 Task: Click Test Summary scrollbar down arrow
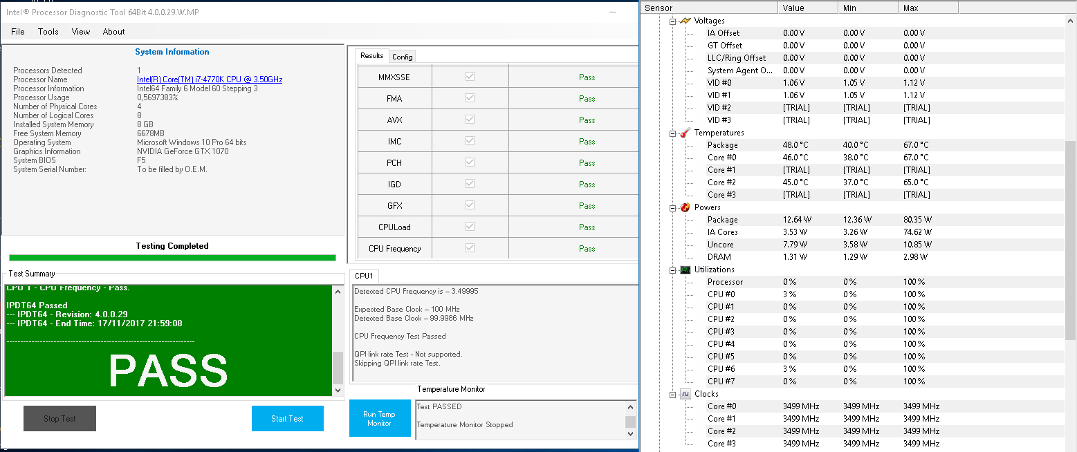pyautogui.click(x=338, y=390)
